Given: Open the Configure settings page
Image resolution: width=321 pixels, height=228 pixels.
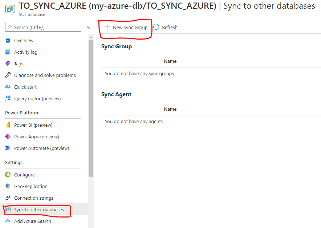Looking at the screenshot, I should point(24,175).
